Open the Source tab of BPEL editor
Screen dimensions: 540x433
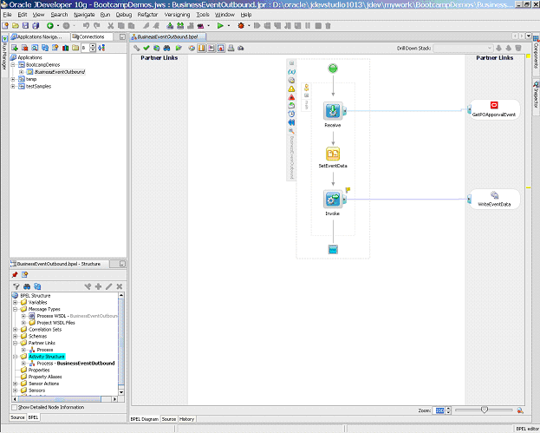[169, 419]
